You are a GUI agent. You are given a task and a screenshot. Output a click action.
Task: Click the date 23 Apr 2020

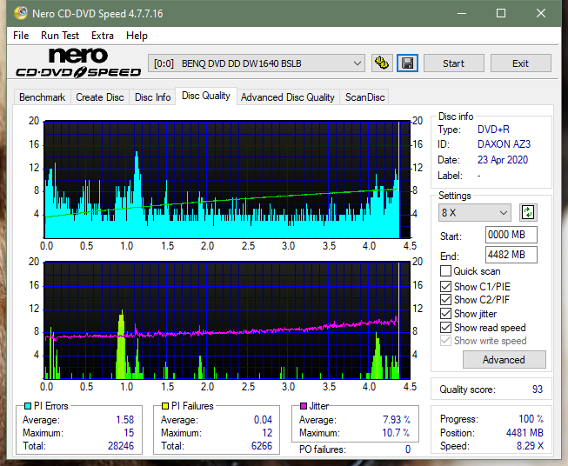click(503, 160)
